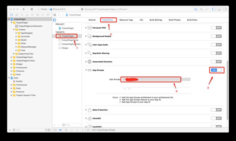The width and height of the screenshot is (236, 141).
Task: Expand the AppDelegate folder
Action: 16,33
